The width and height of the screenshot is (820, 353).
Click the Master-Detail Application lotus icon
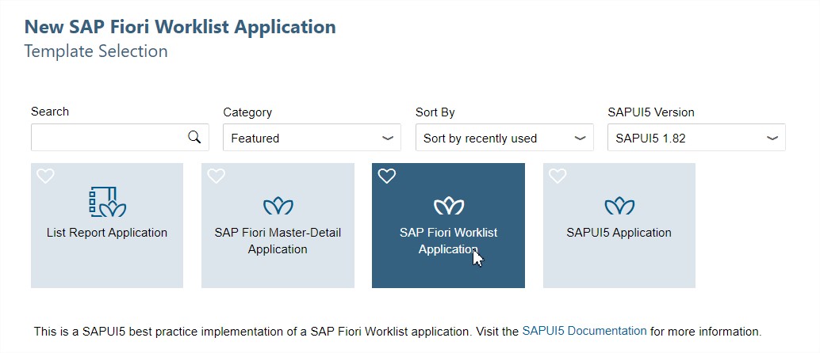pos(278,207)
